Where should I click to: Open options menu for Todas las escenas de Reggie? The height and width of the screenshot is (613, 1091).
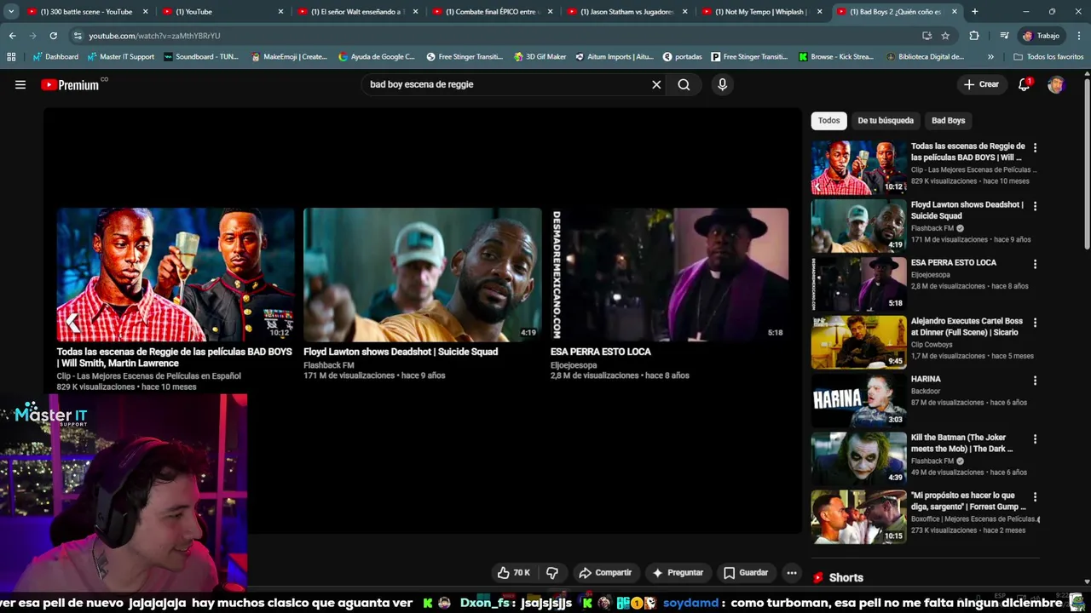1035,147
